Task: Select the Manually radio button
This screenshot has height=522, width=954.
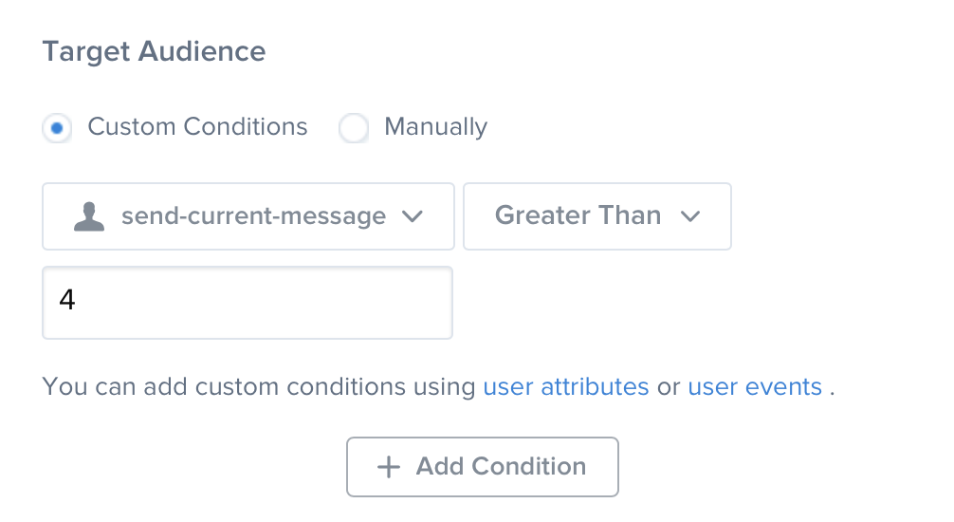Action: (x=354, y=128)
